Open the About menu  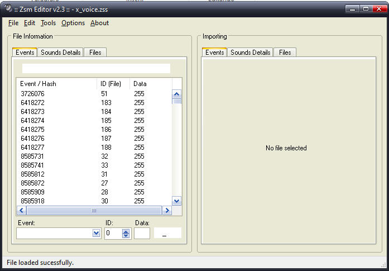click(x=99, y=23)
